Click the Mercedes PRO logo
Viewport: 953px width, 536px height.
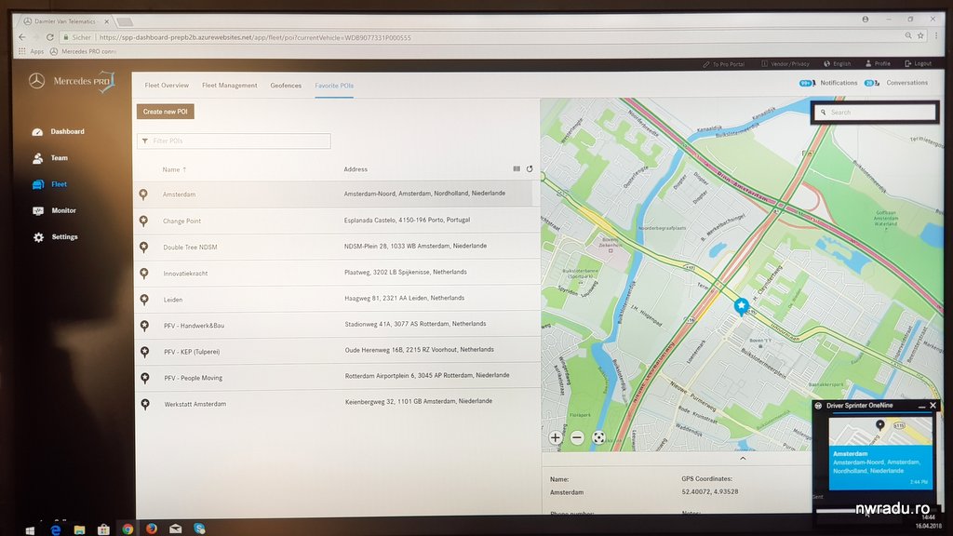point(72,82)
